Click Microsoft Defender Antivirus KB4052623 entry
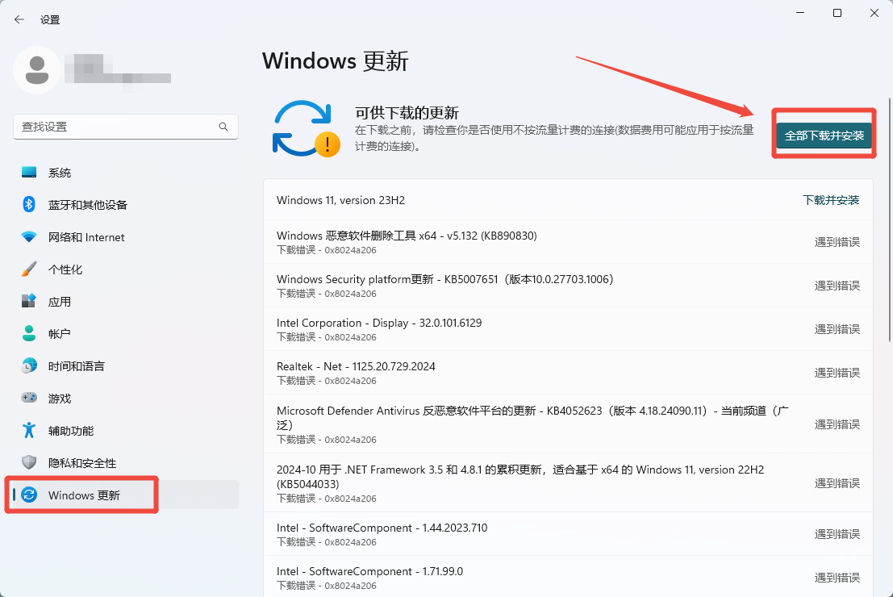The height and width of the screenshot is (597, 893). click(568, 424)
